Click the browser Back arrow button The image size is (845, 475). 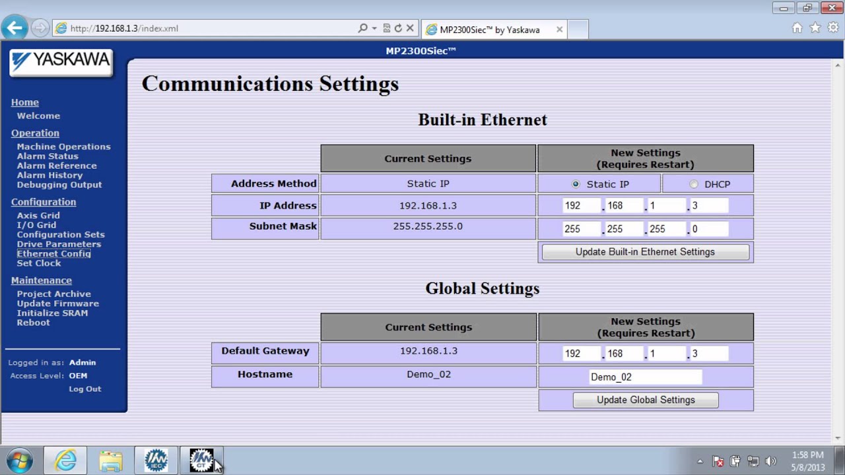click(x=15, y=28)
